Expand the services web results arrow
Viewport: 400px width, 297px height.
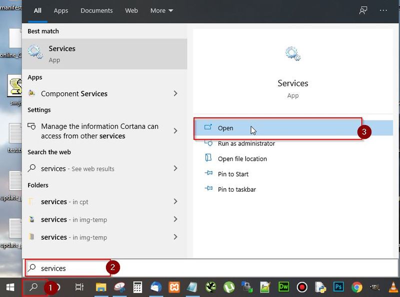tap(175, 168)
